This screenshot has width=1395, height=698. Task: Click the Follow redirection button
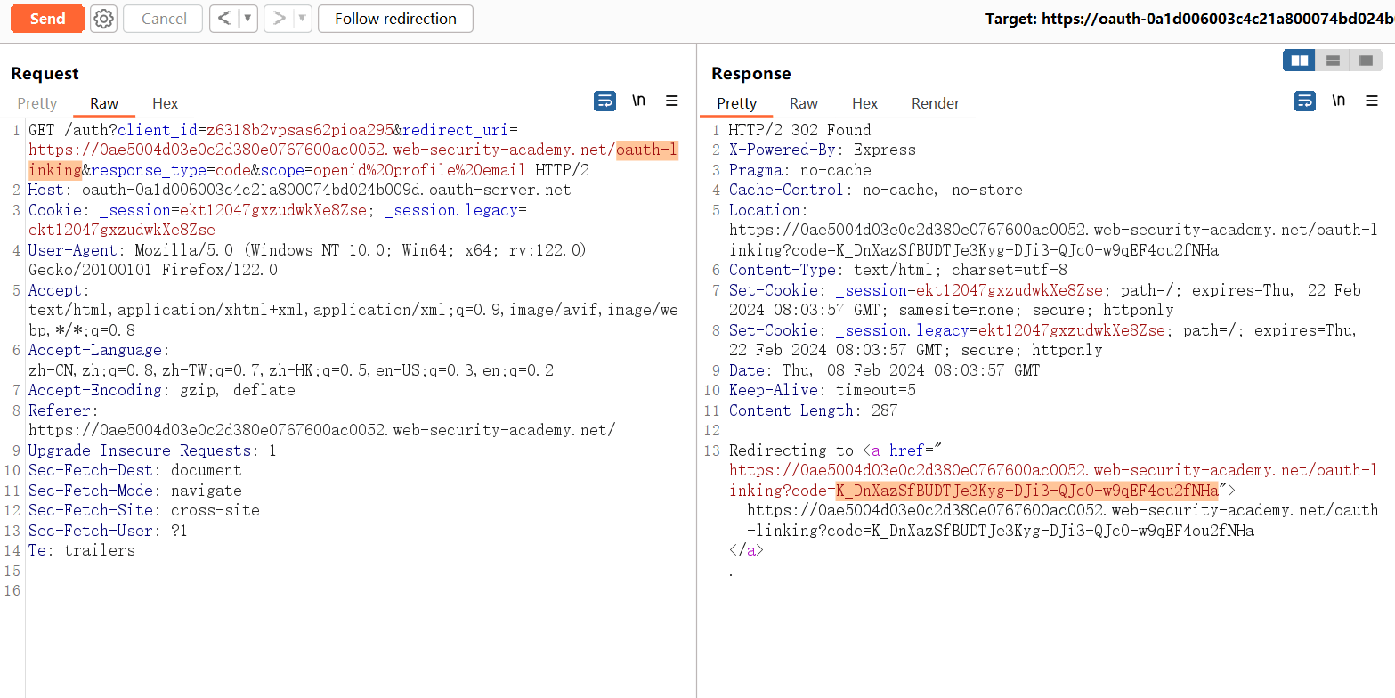coord(395,19)
